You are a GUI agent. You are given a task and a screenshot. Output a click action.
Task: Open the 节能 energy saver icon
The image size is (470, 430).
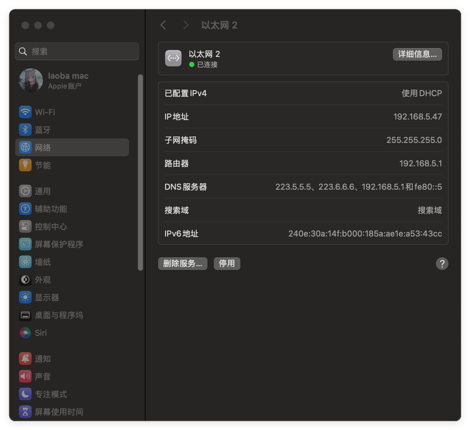(25, 165)
